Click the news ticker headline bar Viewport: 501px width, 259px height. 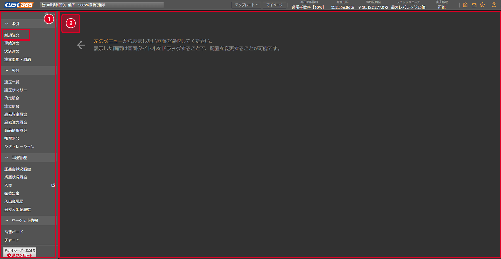[x=102, y=5]
